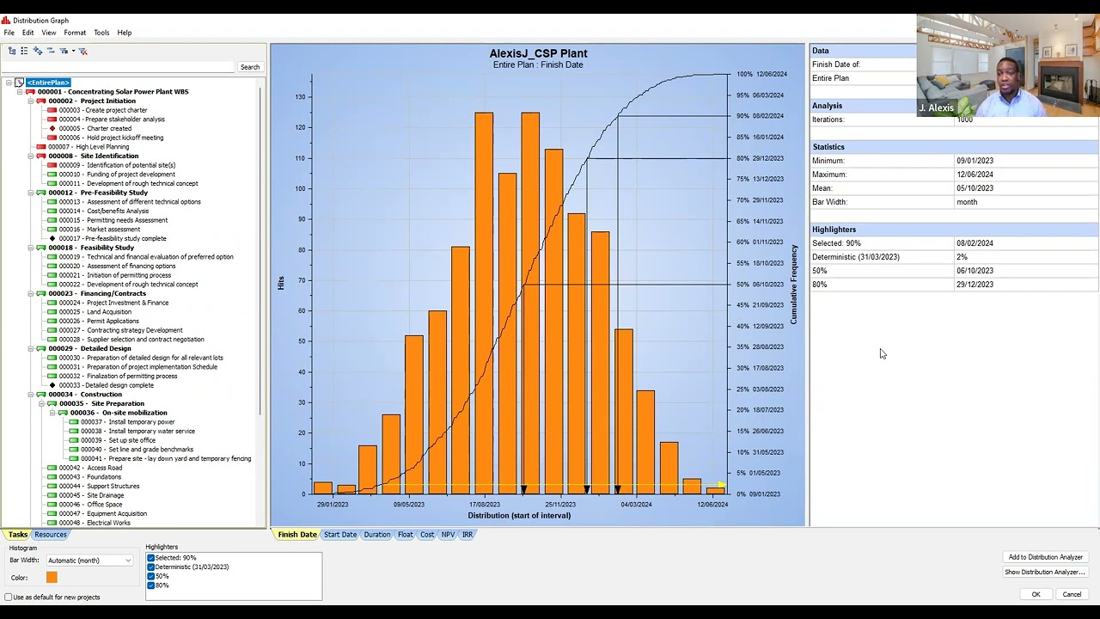Switch to the IRR tab
The image size is (1100, 619).
point(467,535)
